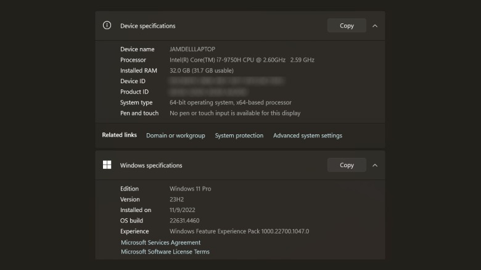Image resolution: width=481 pixels, height=270 pixels.
Task: Open Microsoft Services Agreement link
Action: coord(160,242)
